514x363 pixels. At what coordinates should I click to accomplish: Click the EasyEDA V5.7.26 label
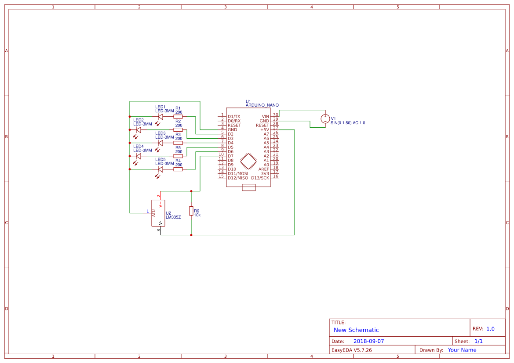pos(353,350)
